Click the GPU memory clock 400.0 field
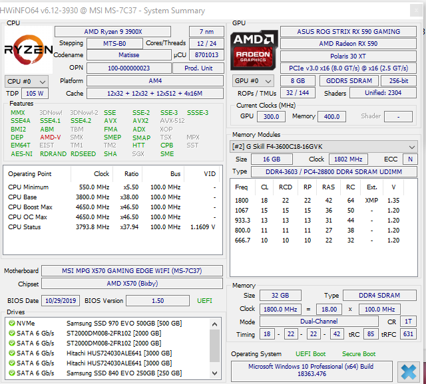Image resolution: width=426 pixels, height=384 pixels. (x=331, y=117)
